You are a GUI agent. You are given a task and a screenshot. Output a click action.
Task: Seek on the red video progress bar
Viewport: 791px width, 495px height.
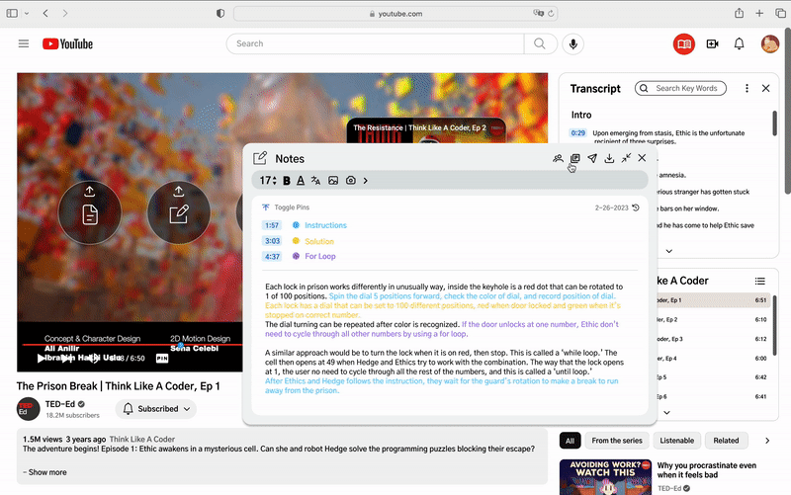pyautogui.click(x=132, y=344)
